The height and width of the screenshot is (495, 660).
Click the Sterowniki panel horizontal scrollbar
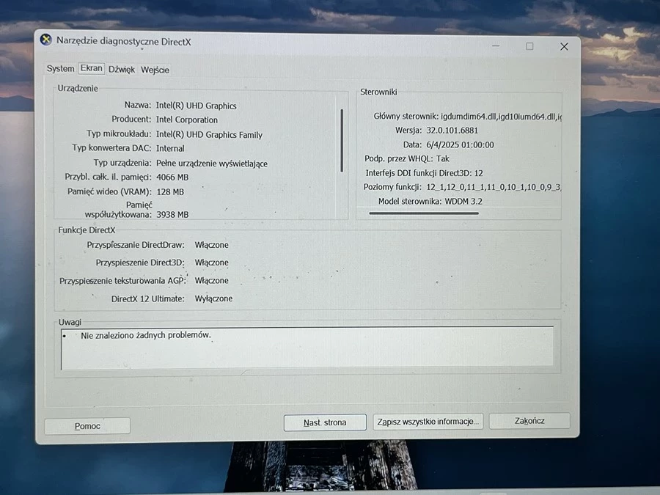pyautogui.click(x=424, y=213)
